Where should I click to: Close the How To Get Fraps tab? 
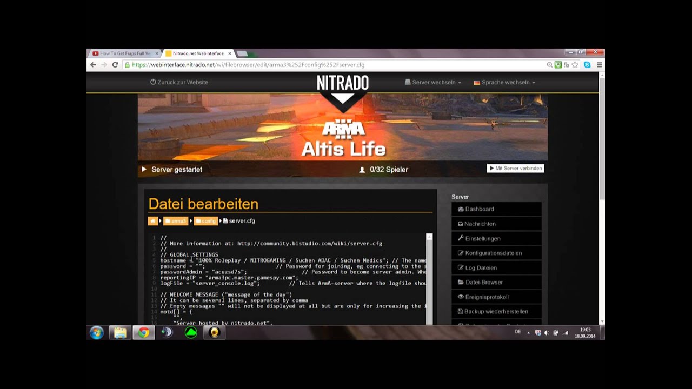[157, 53]
